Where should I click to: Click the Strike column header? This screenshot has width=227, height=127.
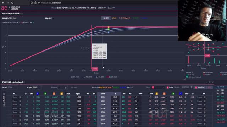point(103,94)
